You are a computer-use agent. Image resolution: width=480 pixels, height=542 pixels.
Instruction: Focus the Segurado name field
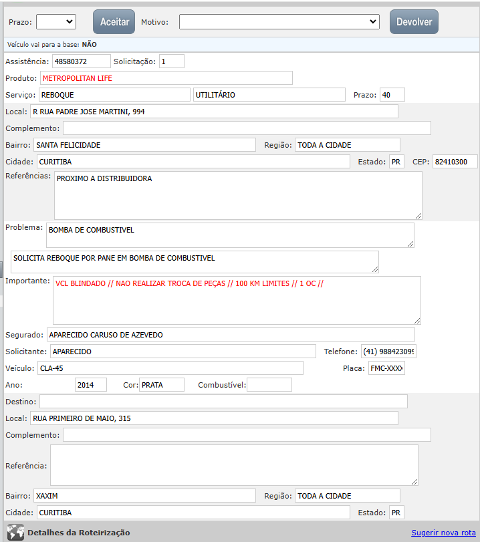tap(231, 335)
